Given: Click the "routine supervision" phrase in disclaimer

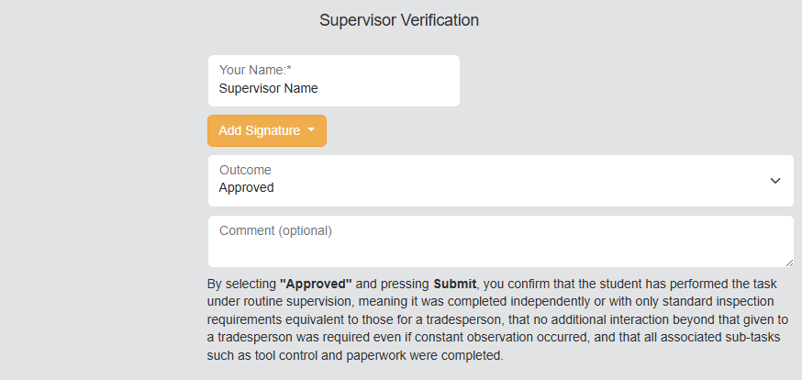Looking at the screenshot, I should tap(293, 301).
